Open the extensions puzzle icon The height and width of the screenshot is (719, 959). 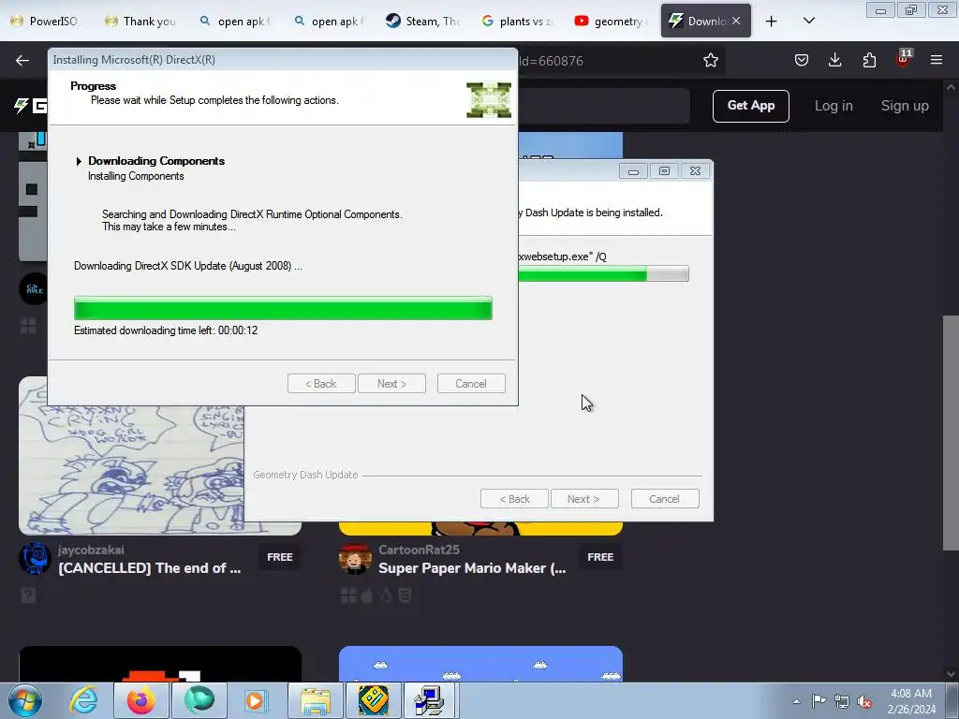(x=869, y=60)
